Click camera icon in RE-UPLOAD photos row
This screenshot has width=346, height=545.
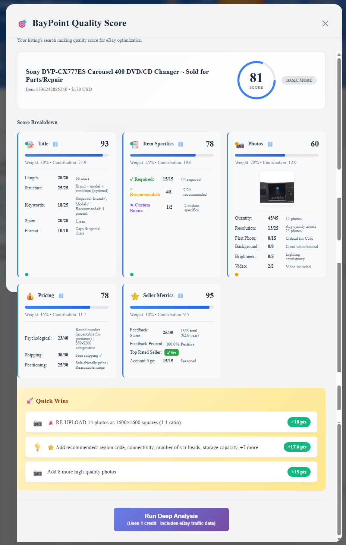click(38, 423)
